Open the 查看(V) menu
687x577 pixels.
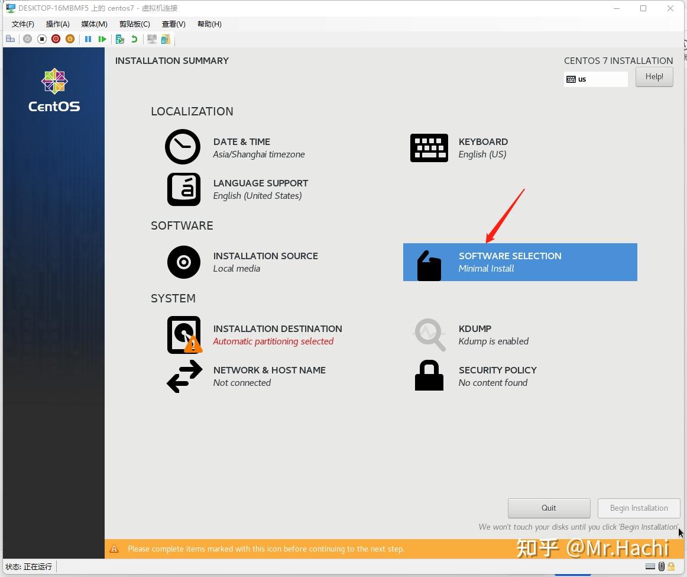pyautogui.click(x=173, y=24)
